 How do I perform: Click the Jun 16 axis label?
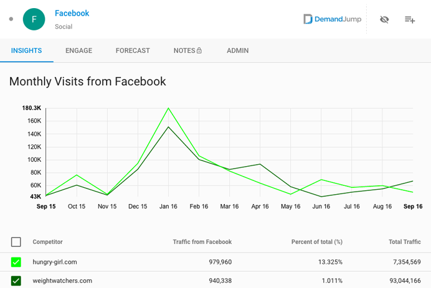pyautogui.click(x=321, y=207)
